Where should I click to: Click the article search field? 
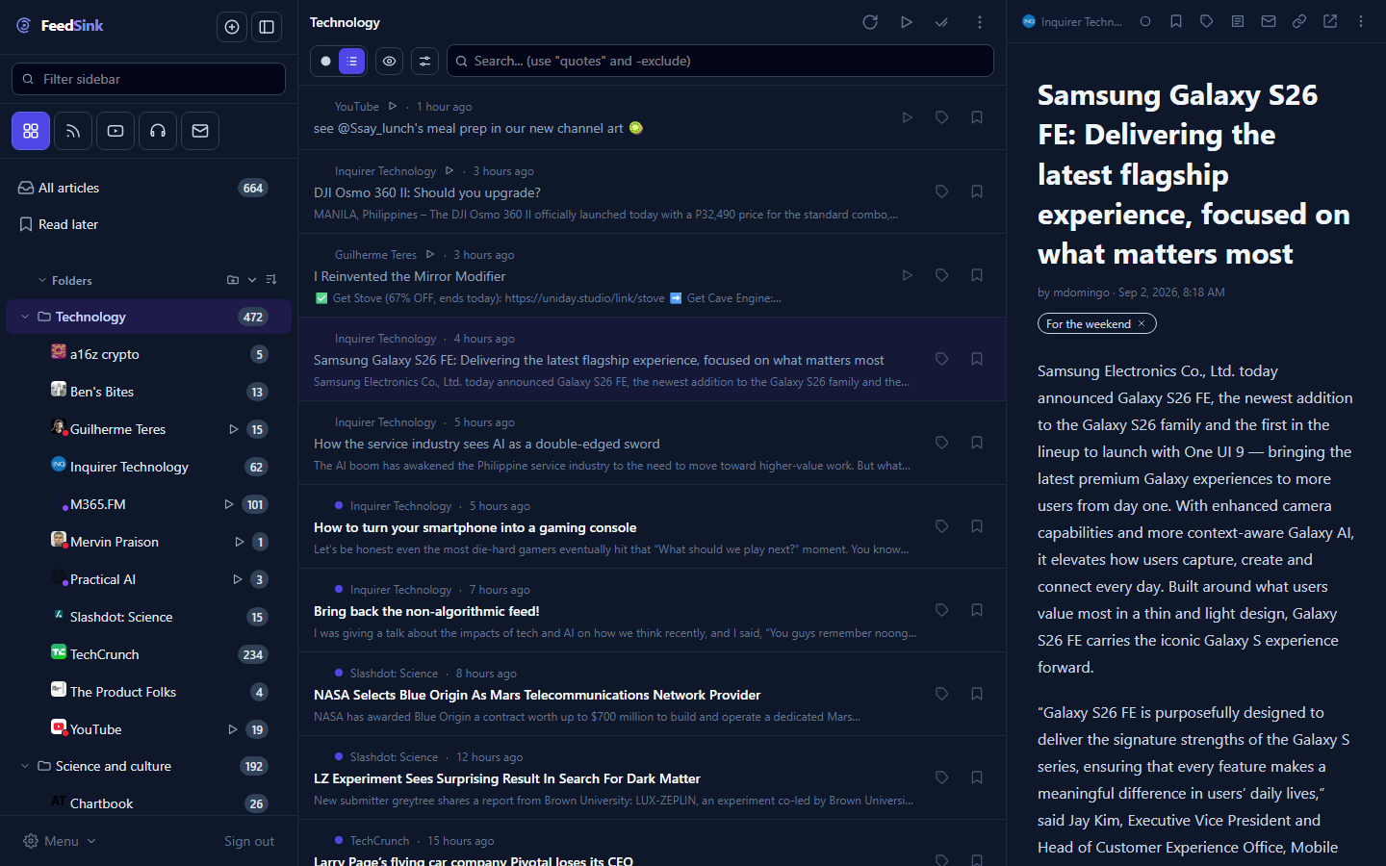coord(720,61)
